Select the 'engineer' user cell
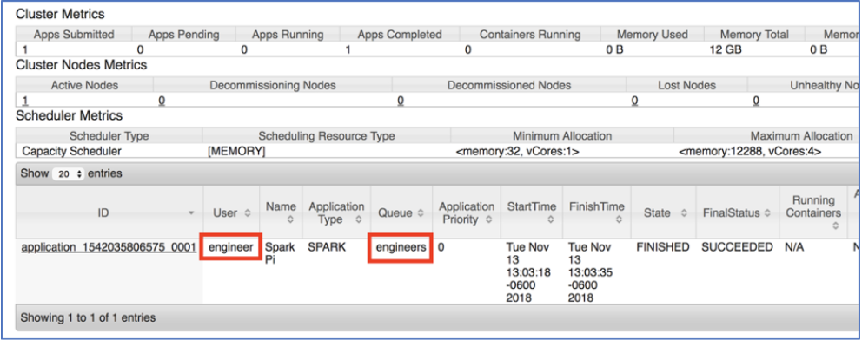Viewport: 862px width, 340px height. 231,247
